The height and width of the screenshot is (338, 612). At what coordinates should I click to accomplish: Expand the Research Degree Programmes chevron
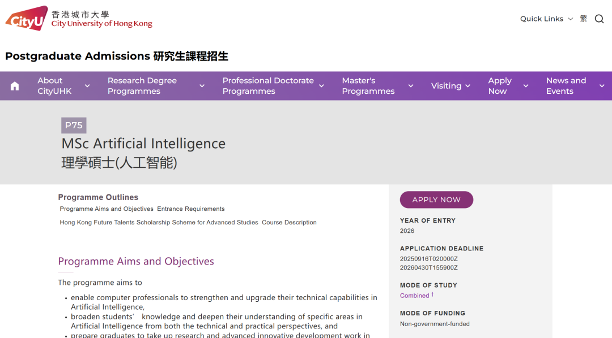[202, 86]
